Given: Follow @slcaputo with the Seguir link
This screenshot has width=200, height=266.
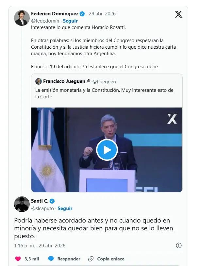Looking at the screenshot, I should pos(65,208).
